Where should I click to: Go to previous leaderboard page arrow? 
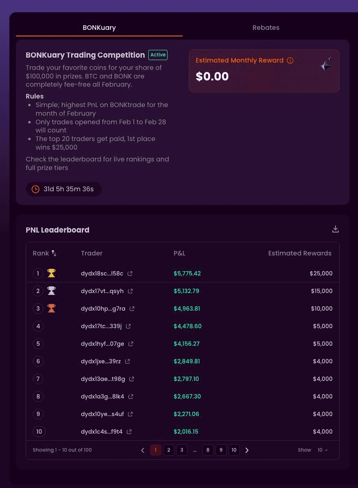(143, 450)
